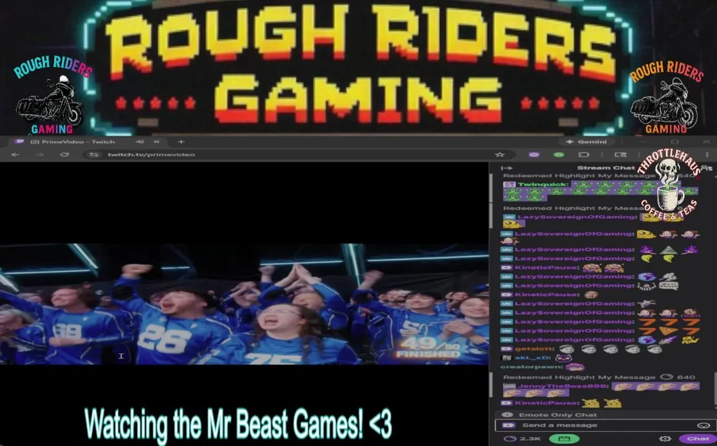Select the PrimeVideo - Twitch browser tab
The width and height of the screenshot is (717, 446).
pos(87,142)
